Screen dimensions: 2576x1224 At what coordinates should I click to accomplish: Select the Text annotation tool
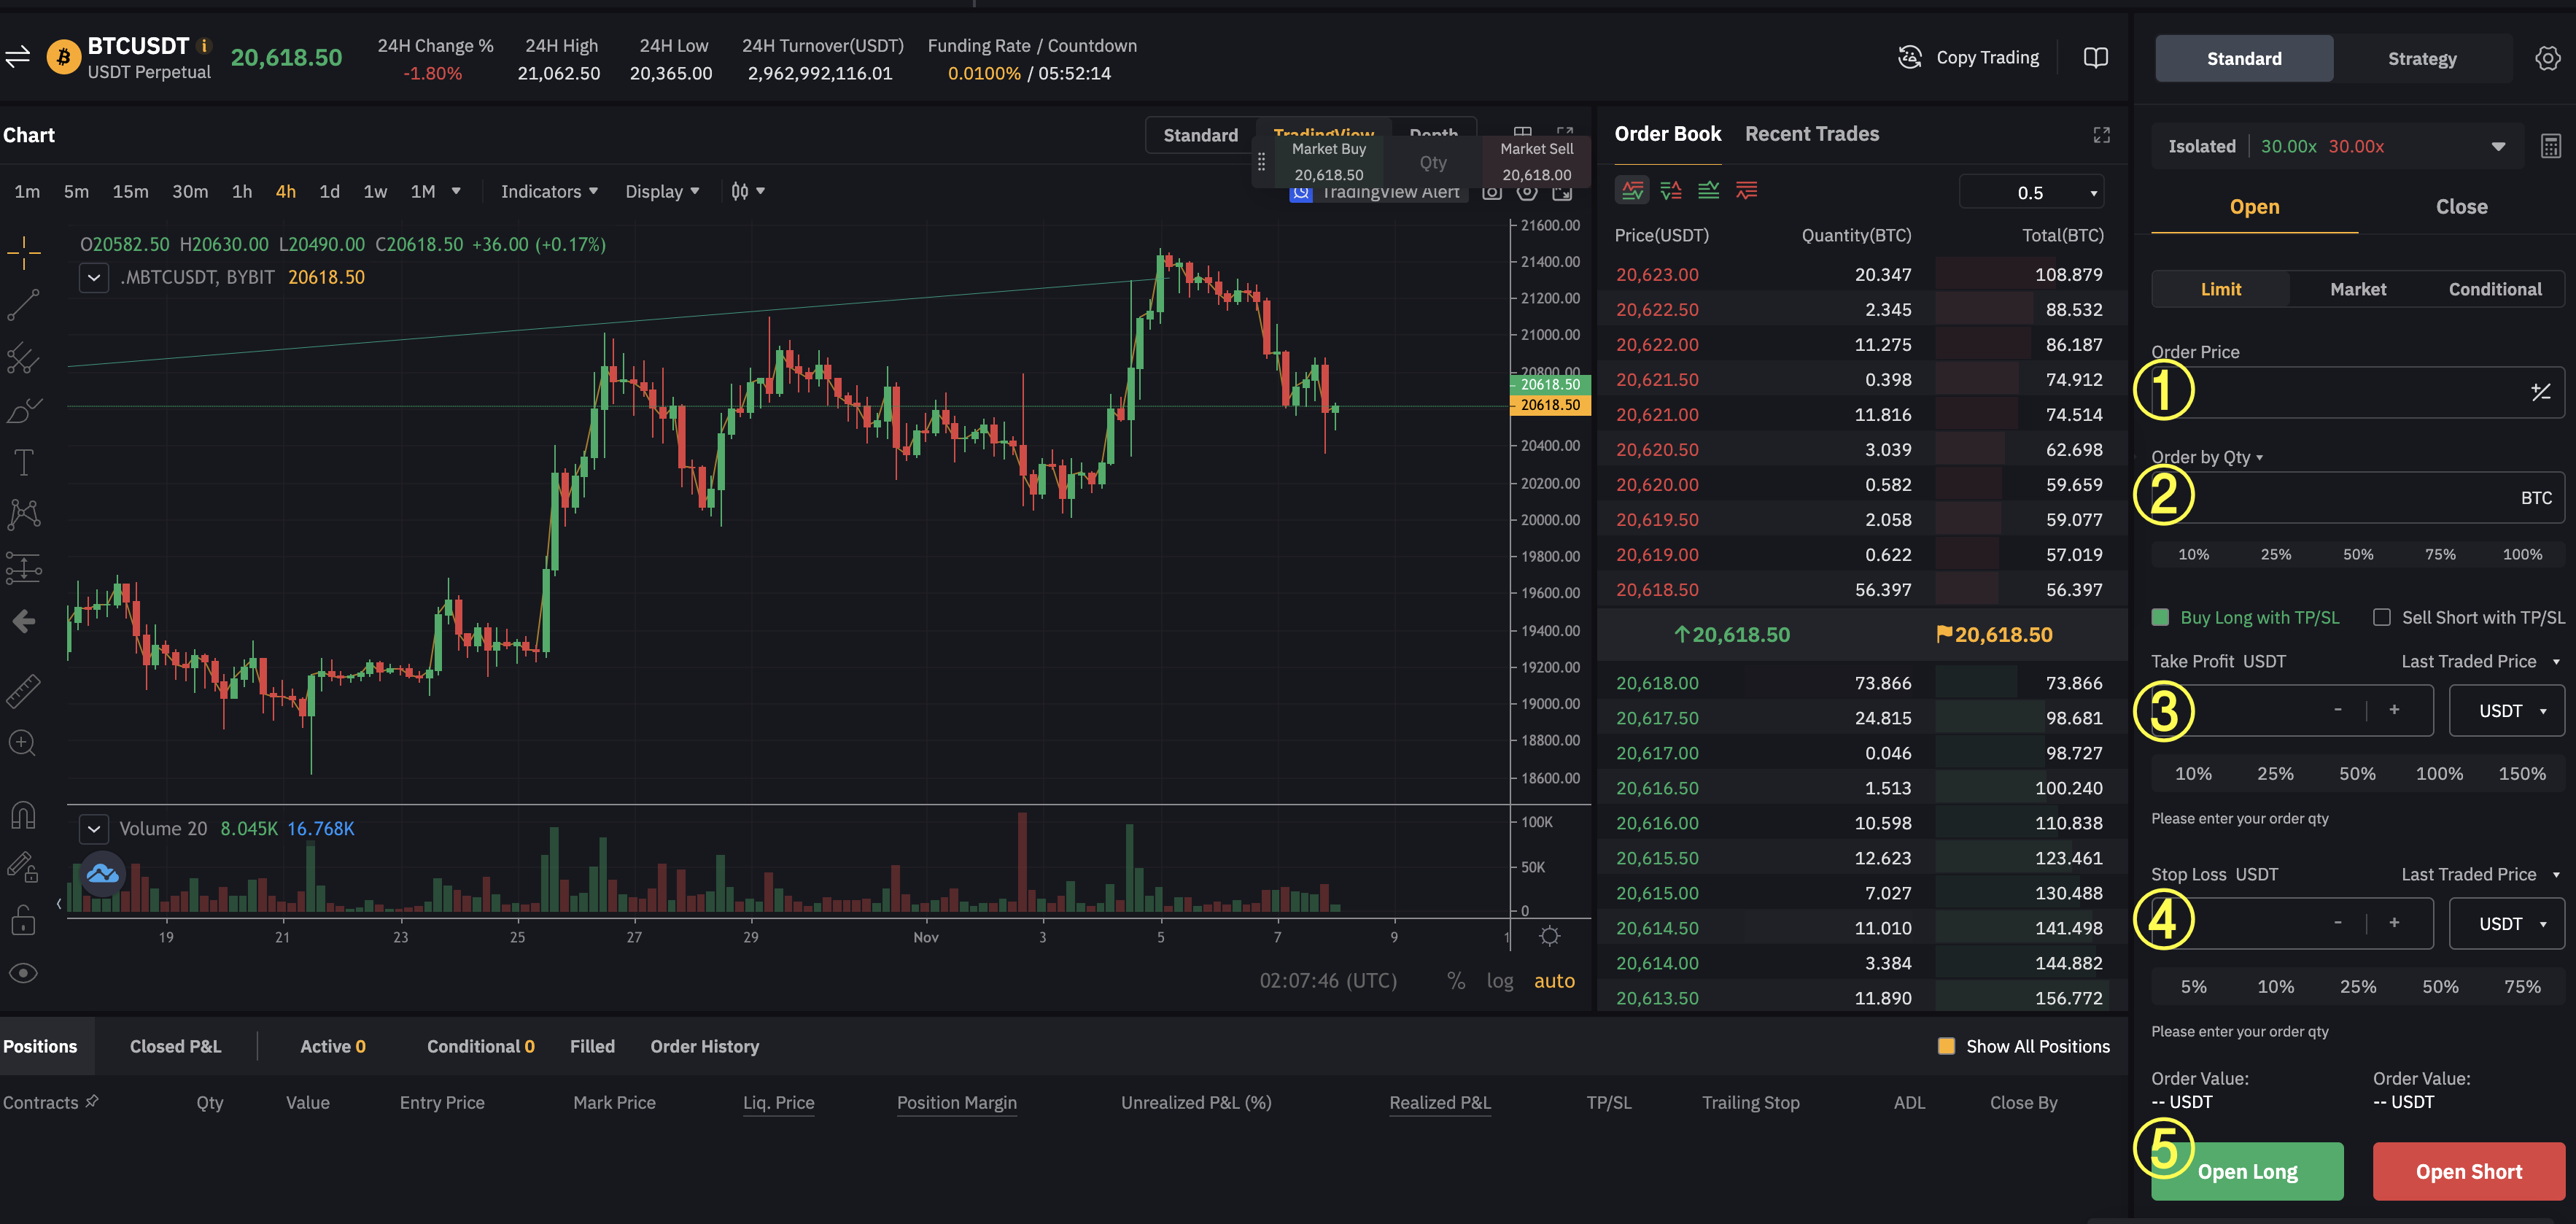pos(23,462)
